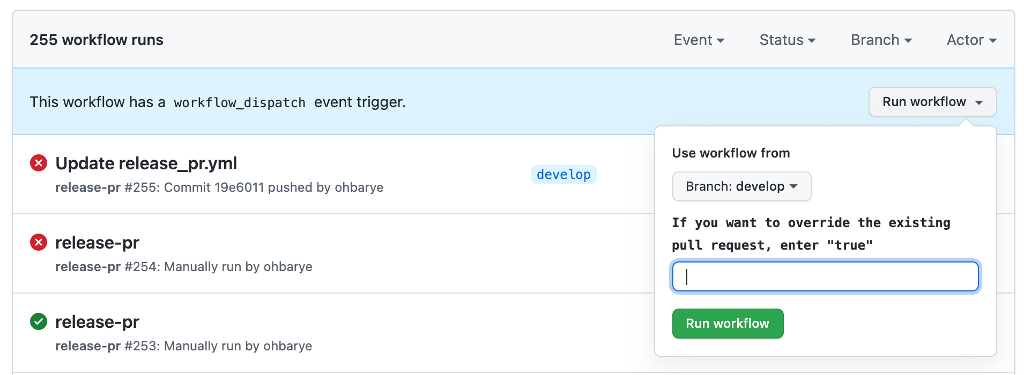The width and height of the screenshot is (1024, 375).
Task: Click the failed status icon for run #254
Action: coord(39,242)
